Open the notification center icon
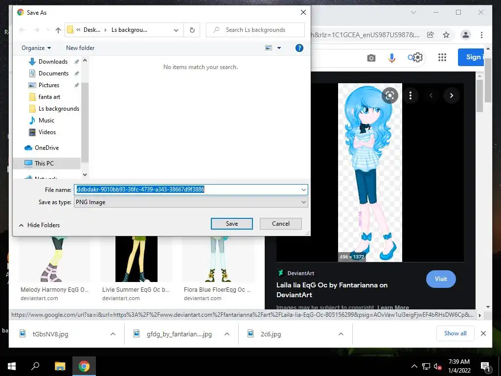Viewport: 501px width, 376px height. (x=485, y=367)
